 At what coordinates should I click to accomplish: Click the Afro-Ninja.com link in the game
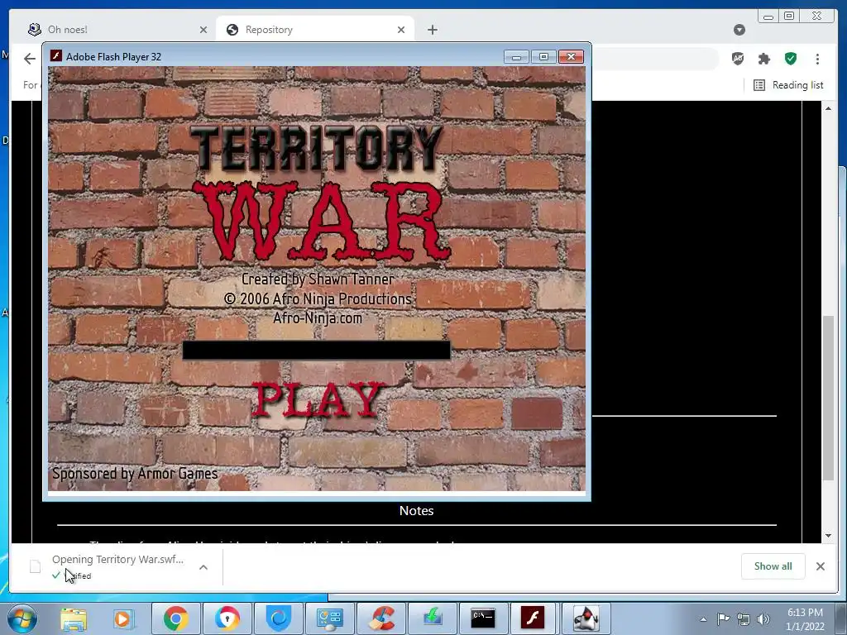tap(317, 318)
